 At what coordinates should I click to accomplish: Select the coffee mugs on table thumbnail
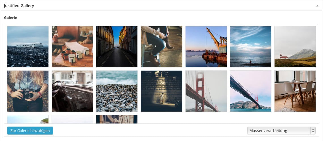(72, 47)
